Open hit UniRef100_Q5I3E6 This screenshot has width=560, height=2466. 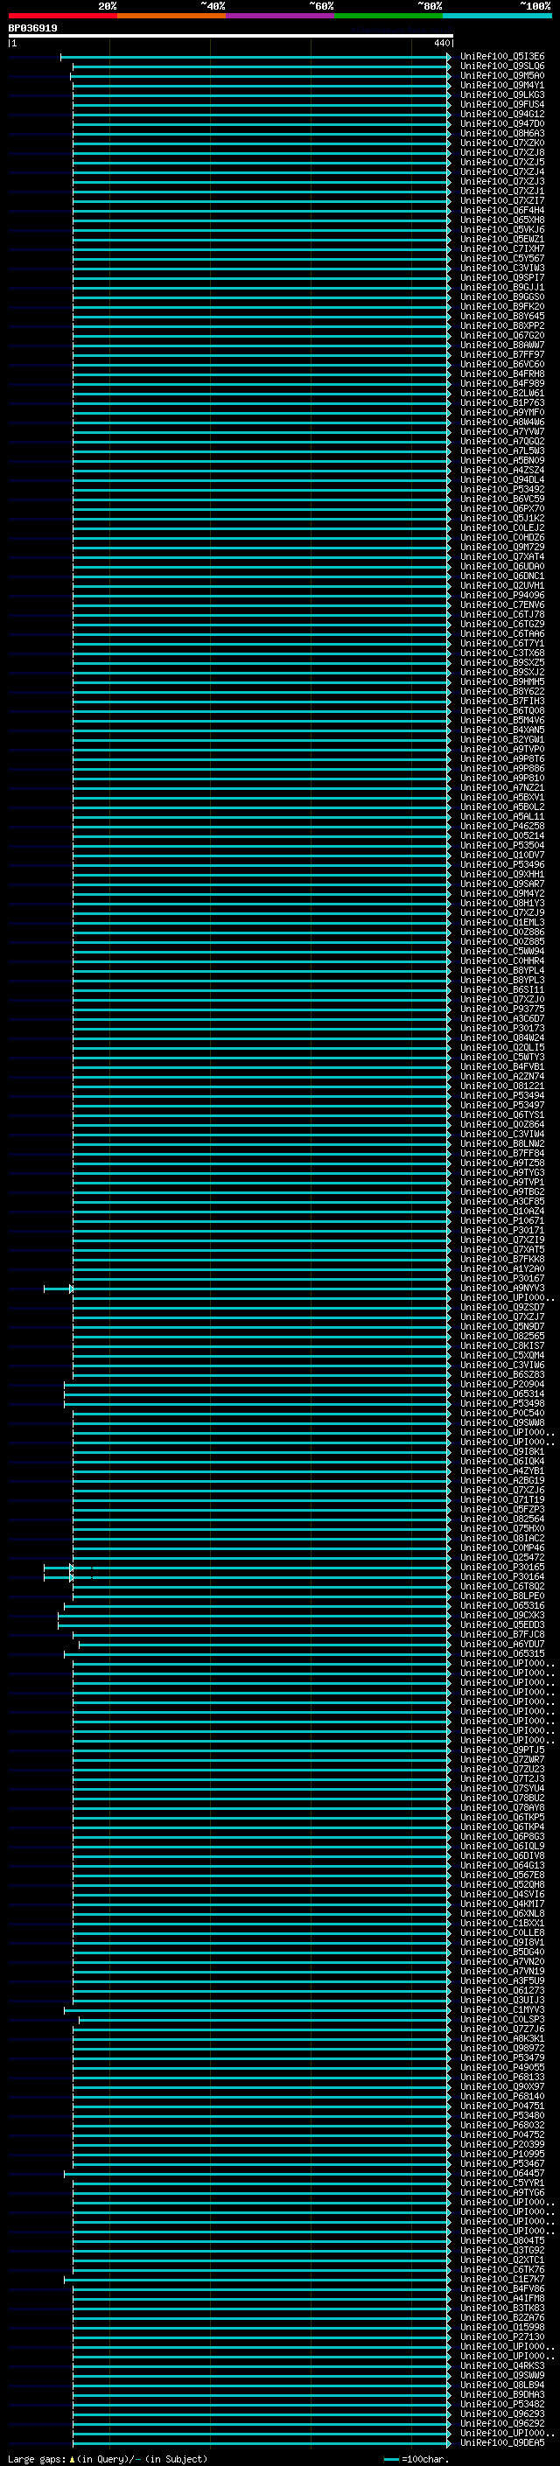(502, 57)
